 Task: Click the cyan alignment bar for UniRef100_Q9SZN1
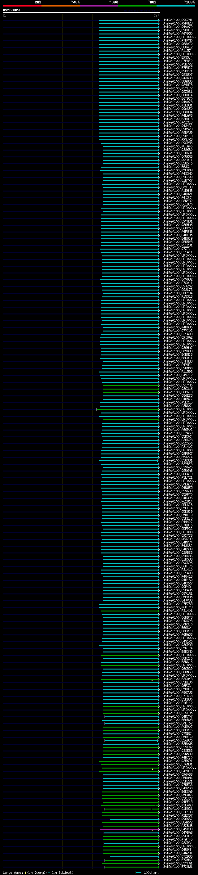tap(129, 20)
